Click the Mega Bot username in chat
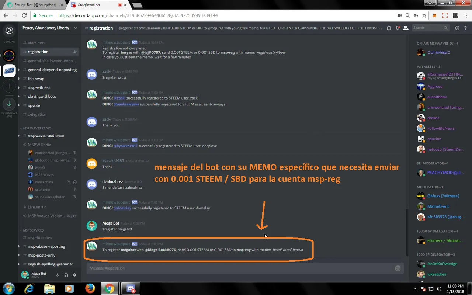 (111, 223)
